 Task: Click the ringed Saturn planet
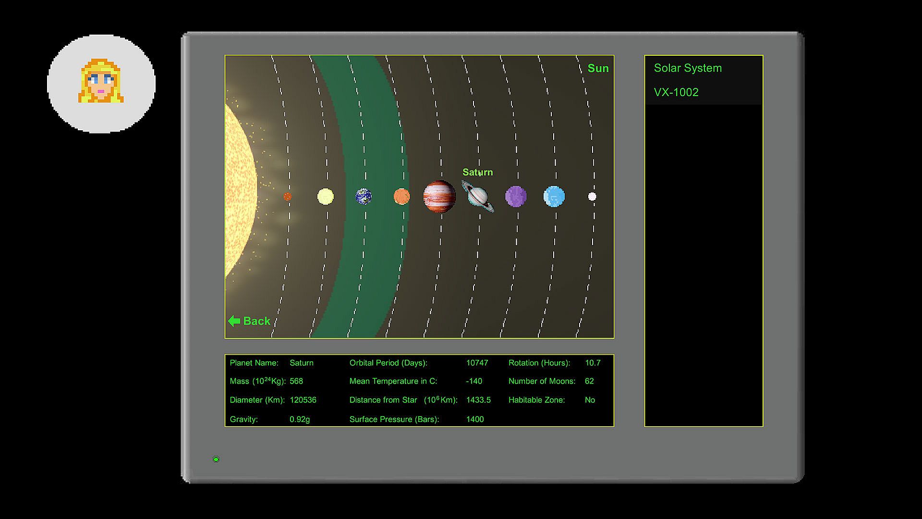(478, 197)
